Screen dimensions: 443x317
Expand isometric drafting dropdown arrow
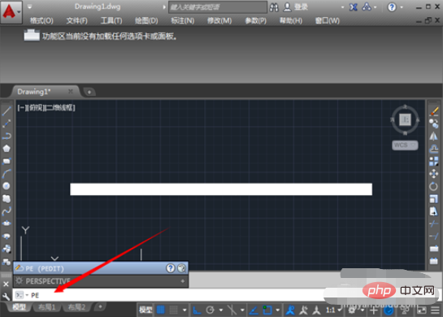[x=242, y=310]
